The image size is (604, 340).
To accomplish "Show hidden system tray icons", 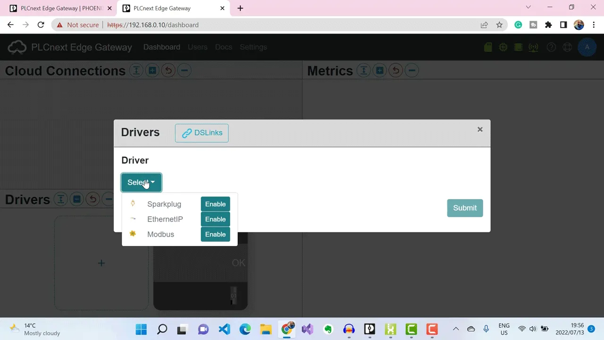I will tap(456, 329).
